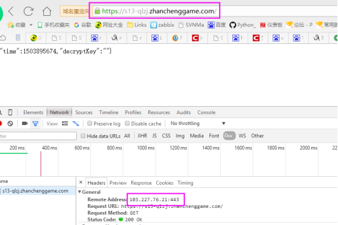Click the phone icon on tab strip
Image resolution: width=338 pixels, height=225 pixels.
tap(18, 38)
